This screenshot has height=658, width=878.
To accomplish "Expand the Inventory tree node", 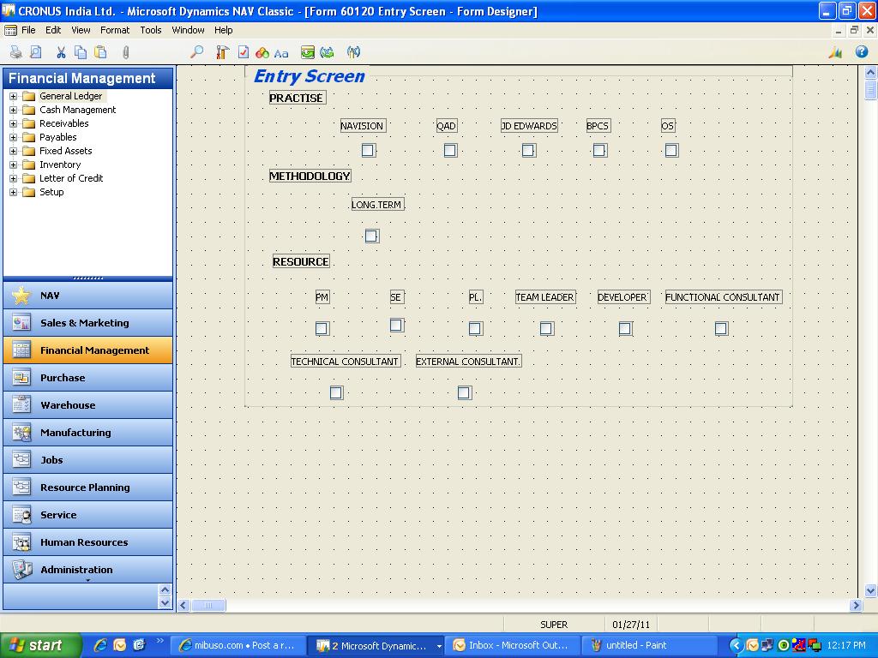I will coord(14,164).
